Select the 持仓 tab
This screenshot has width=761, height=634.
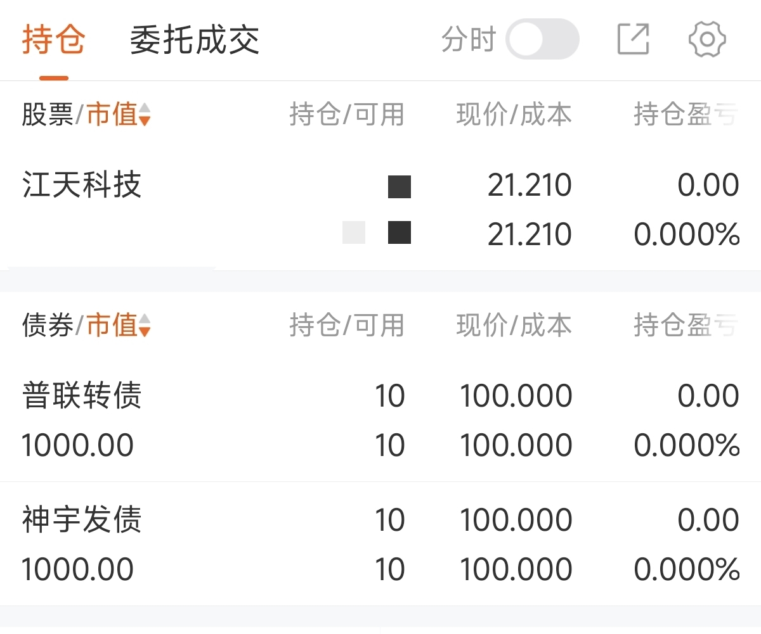pos(54,41)
